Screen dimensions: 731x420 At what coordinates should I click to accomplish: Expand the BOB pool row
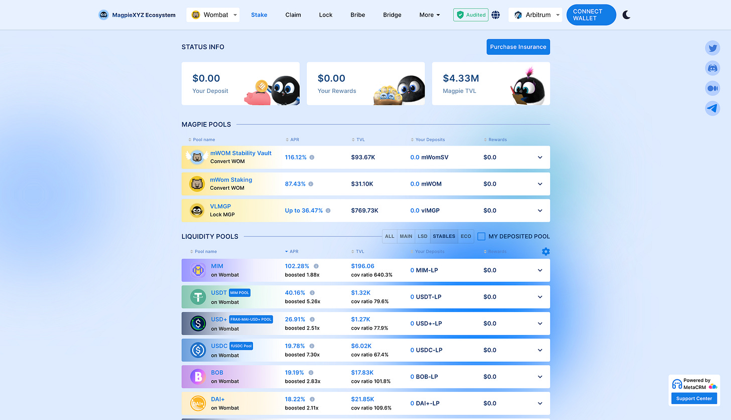click(540, 377)
